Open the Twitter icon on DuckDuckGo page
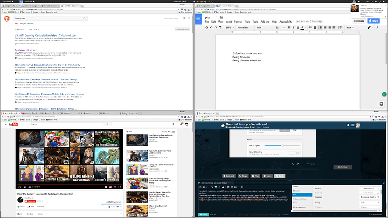The width and height of the screenshot is (388, 218). point(184,18)
